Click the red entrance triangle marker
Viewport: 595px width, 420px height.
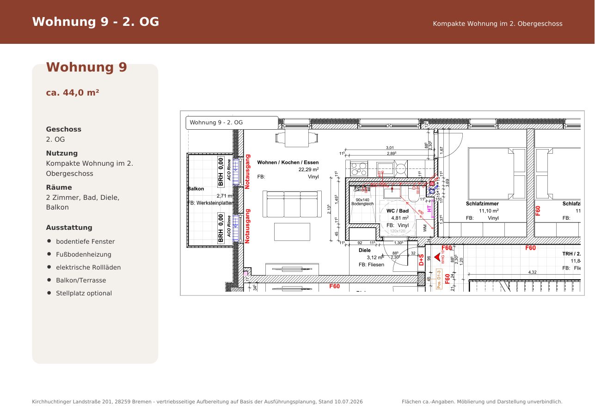point(436,258)
